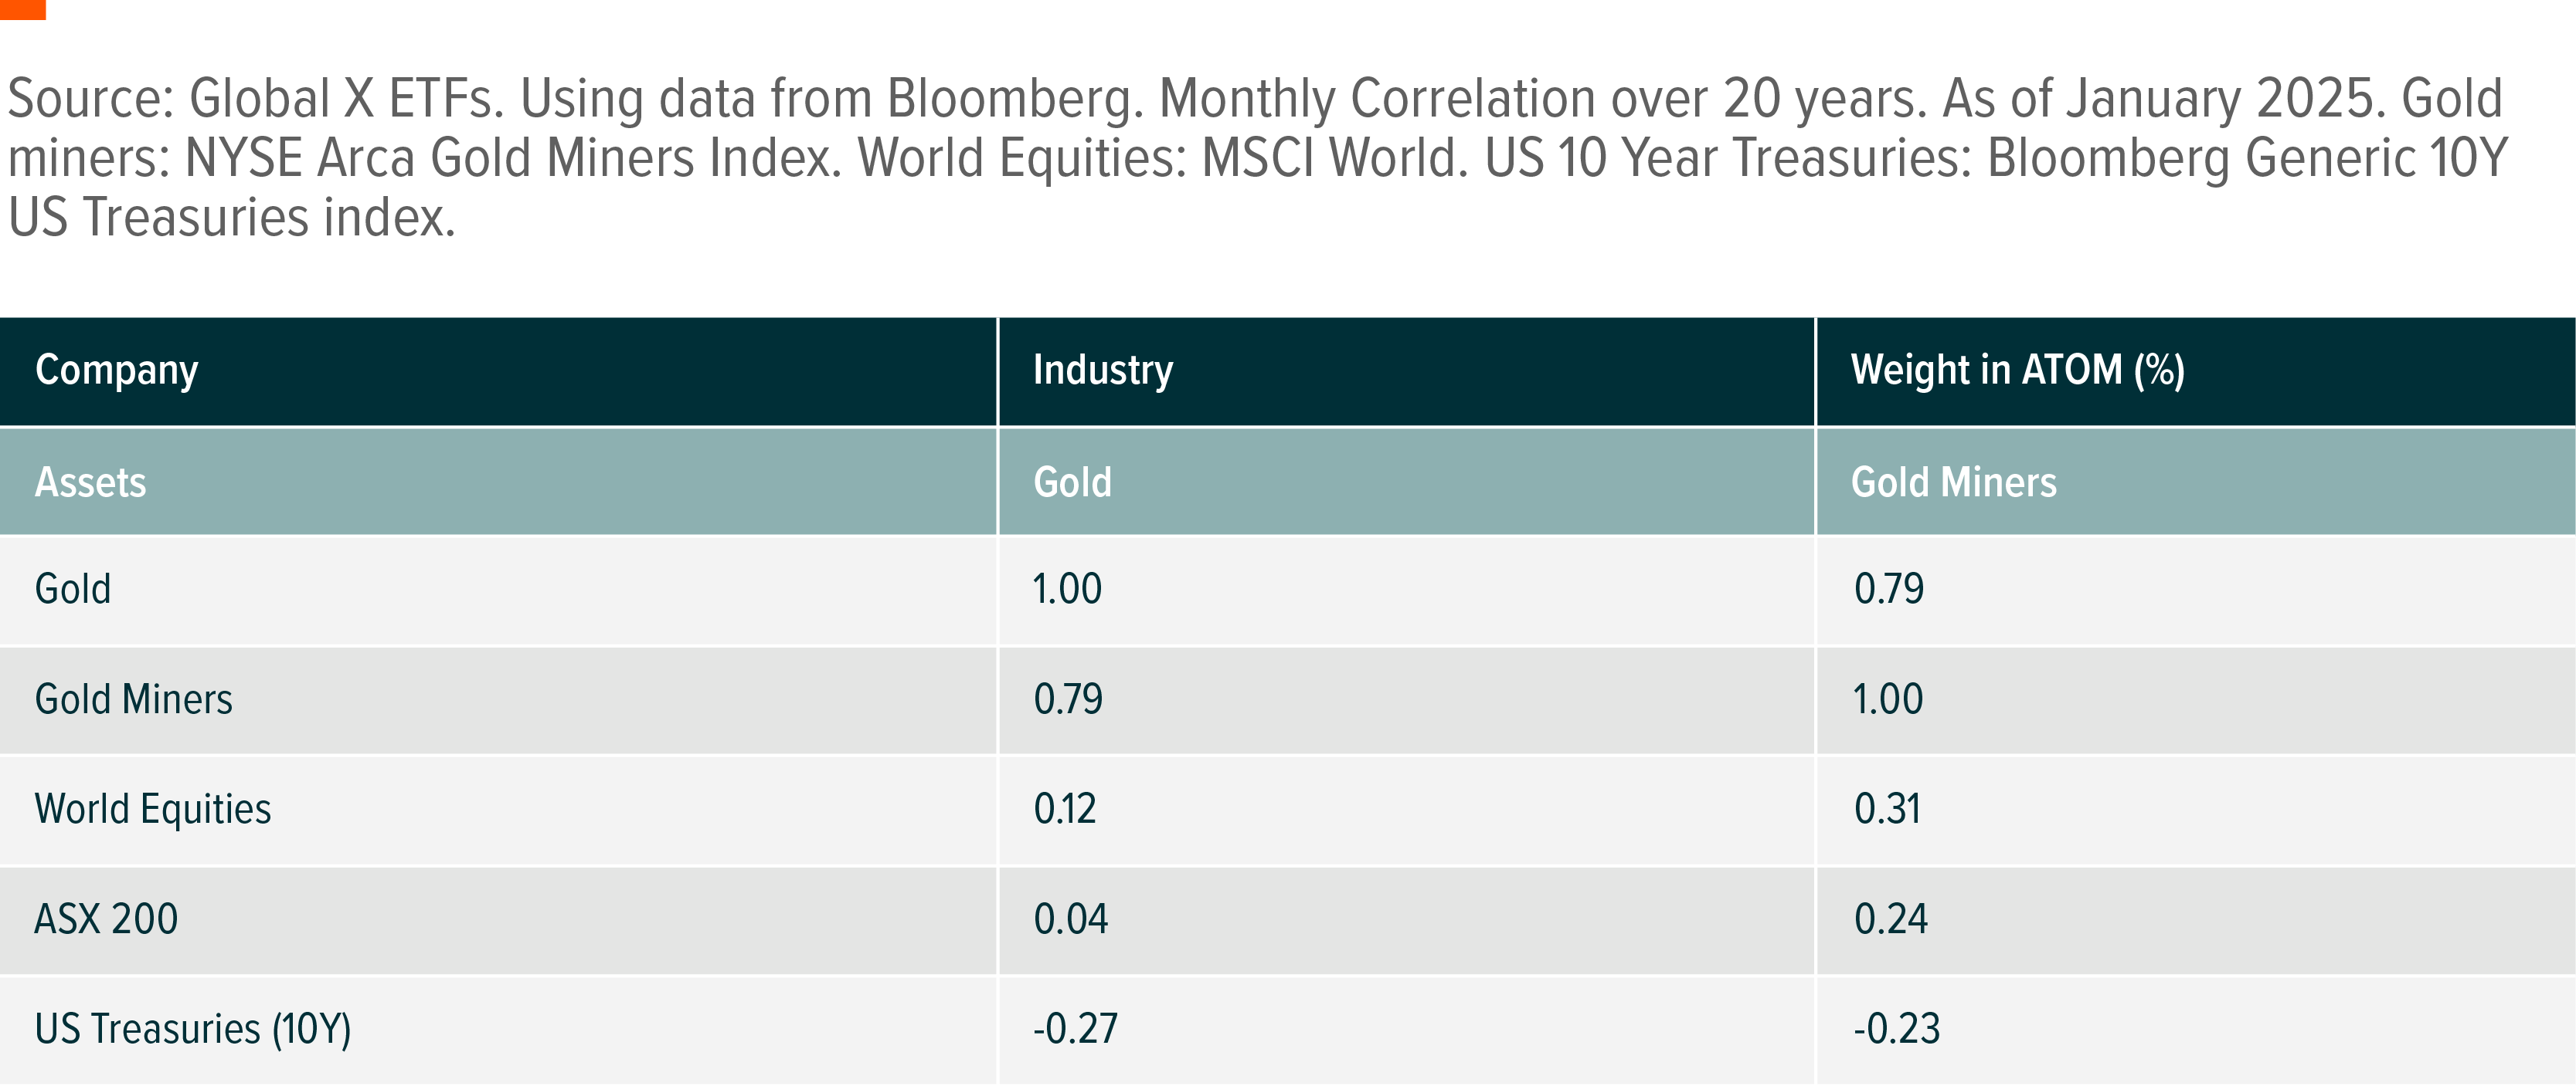This screenshot has width=2576, height=1086.
Task: Click the Company column header
Action: (x=116, y=370)
